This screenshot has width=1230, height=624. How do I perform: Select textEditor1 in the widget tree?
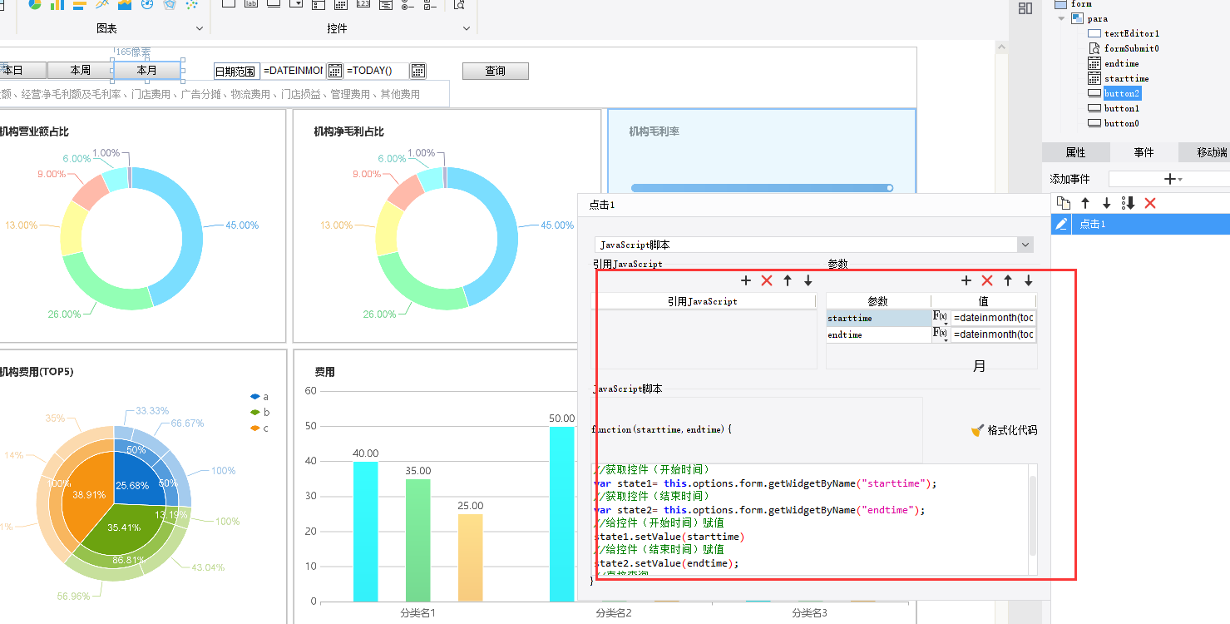1131,33
